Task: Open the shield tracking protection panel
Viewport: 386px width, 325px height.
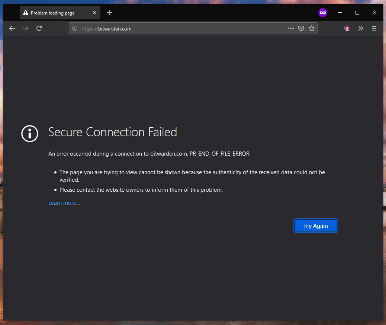Action: point(301,28)
